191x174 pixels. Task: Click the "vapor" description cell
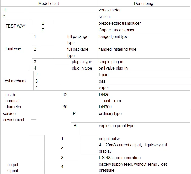104,88
